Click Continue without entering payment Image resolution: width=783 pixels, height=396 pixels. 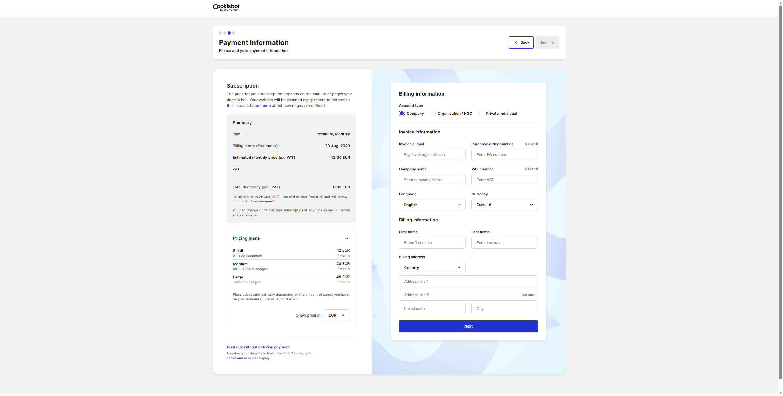pos(258,347)
